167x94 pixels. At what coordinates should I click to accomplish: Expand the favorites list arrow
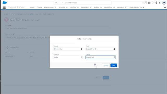point(146,3)
